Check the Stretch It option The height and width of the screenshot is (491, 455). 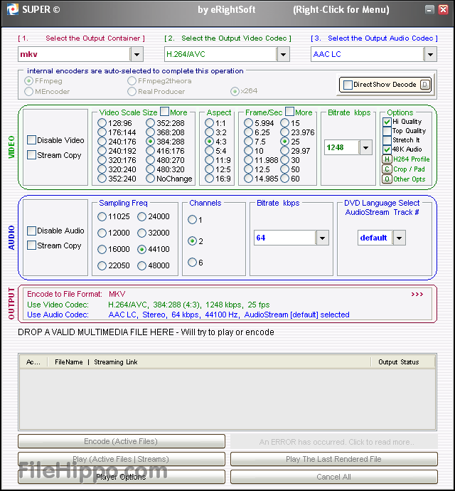[x=387, y=140]
